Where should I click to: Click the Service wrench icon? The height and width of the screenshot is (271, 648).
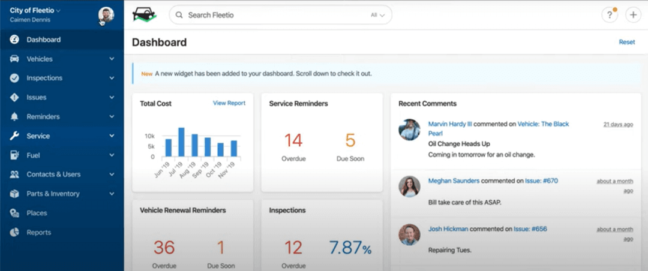click(x=14, y=136)
